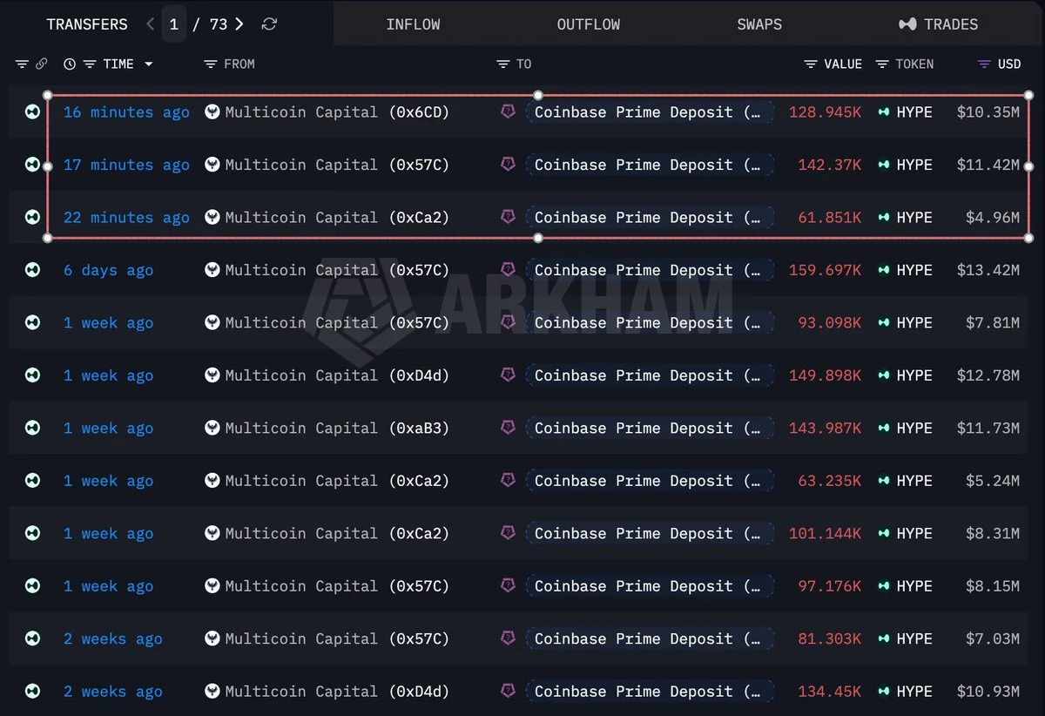Image resolution: width=1045 pixels, height=716 pixels.
Task: Click the refresh transfers icon
Action: point(269,24)
